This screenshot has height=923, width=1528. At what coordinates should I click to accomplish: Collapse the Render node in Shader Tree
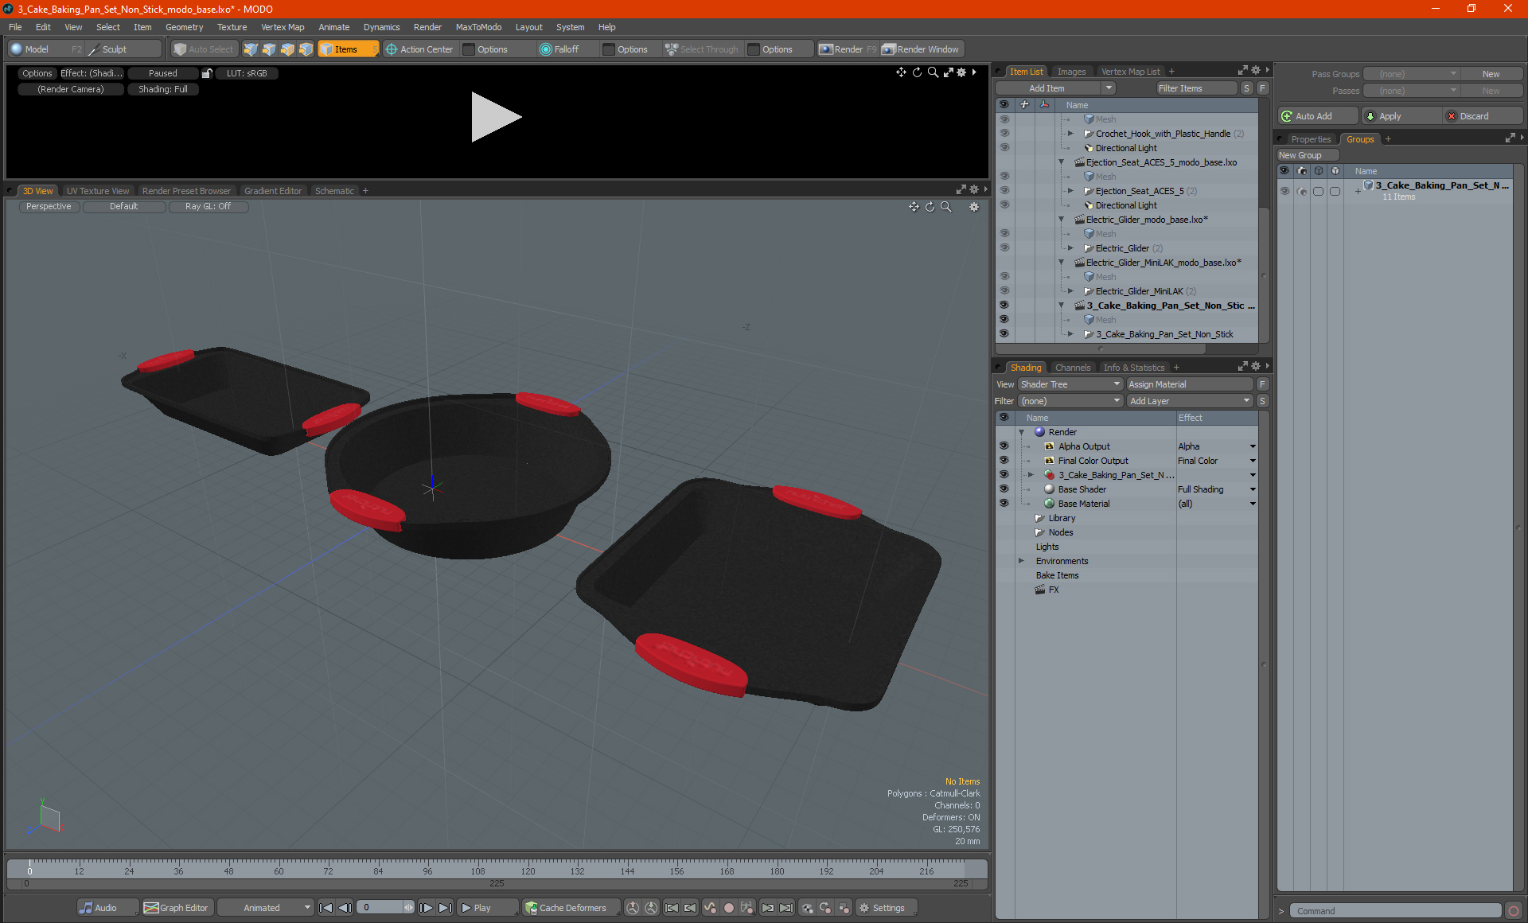tap(1021, 432)
